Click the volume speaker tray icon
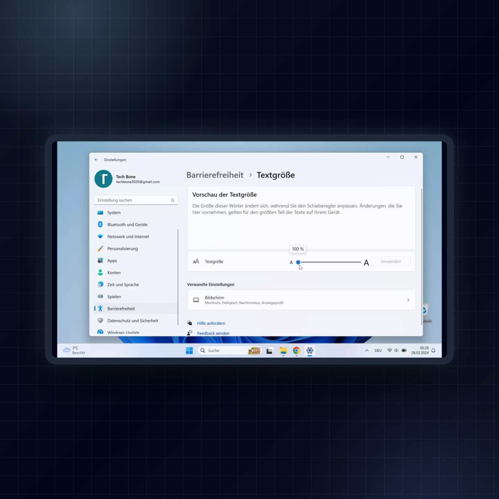 coord(396,351)
